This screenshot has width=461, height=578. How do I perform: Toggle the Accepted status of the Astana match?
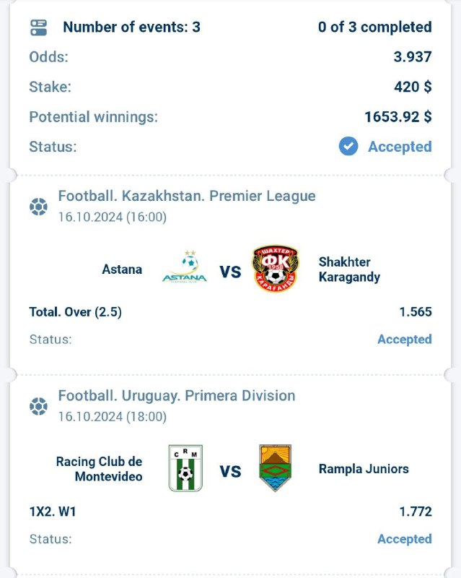coord(404,339)
